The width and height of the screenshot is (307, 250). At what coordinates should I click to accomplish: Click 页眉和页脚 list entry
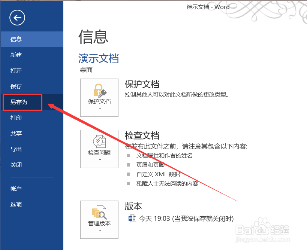click(x=150, y=165)
